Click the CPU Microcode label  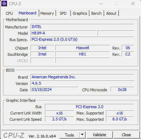coord(95,90)
